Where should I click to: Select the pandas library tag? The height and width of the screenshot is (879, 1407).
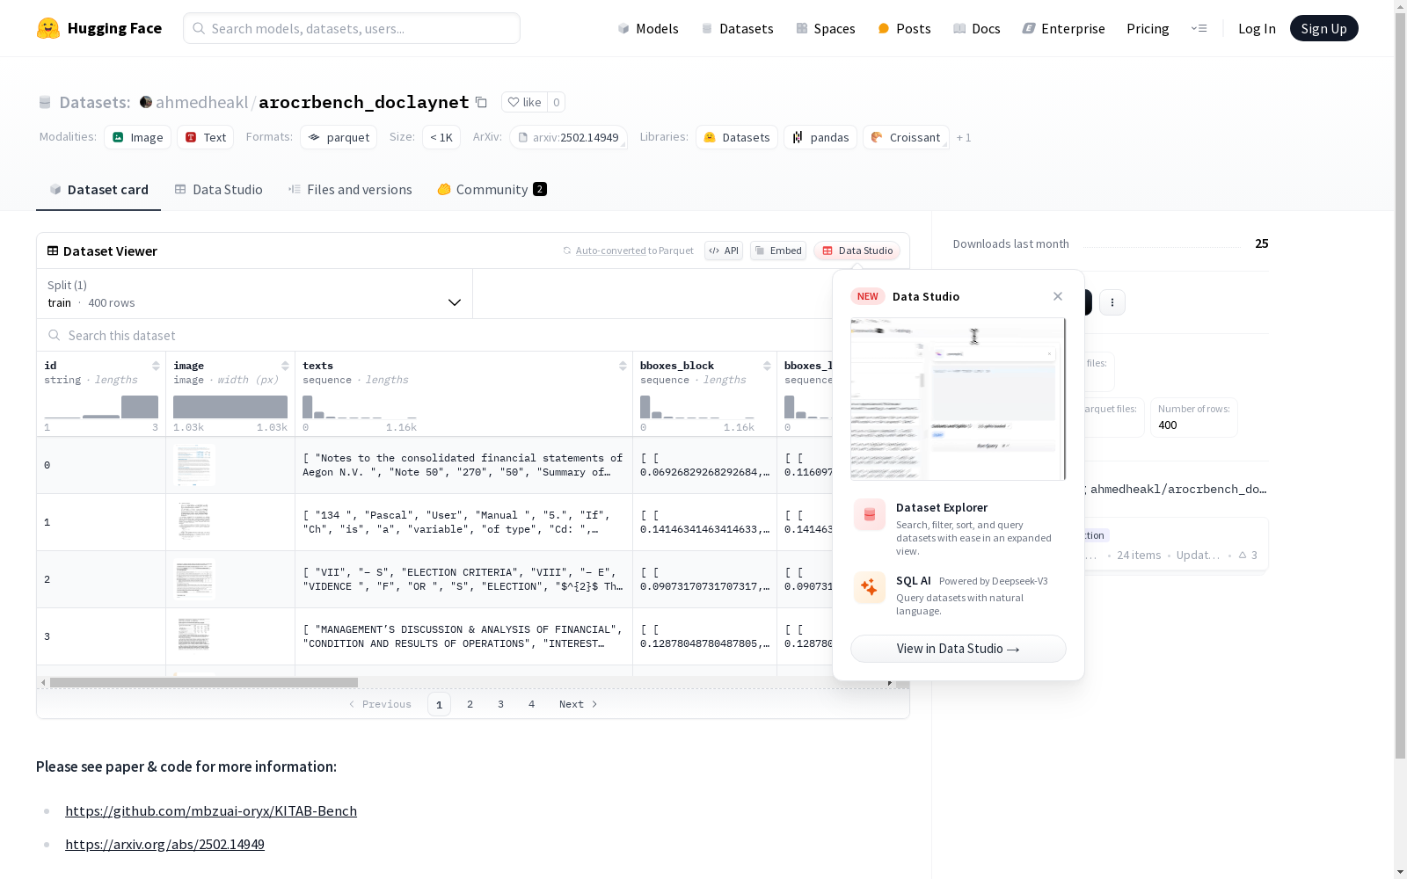click(820, 137)
